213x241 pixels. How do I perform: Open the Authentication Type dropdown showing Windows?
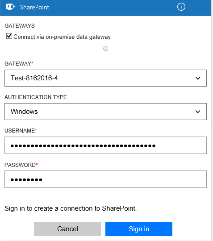[x=105, y=112]
